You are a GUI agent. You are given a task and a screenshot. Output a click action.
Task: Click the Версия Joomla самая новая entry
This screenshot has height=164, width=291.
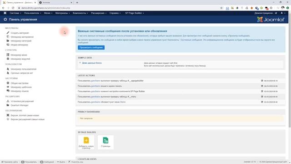point(25,115)
